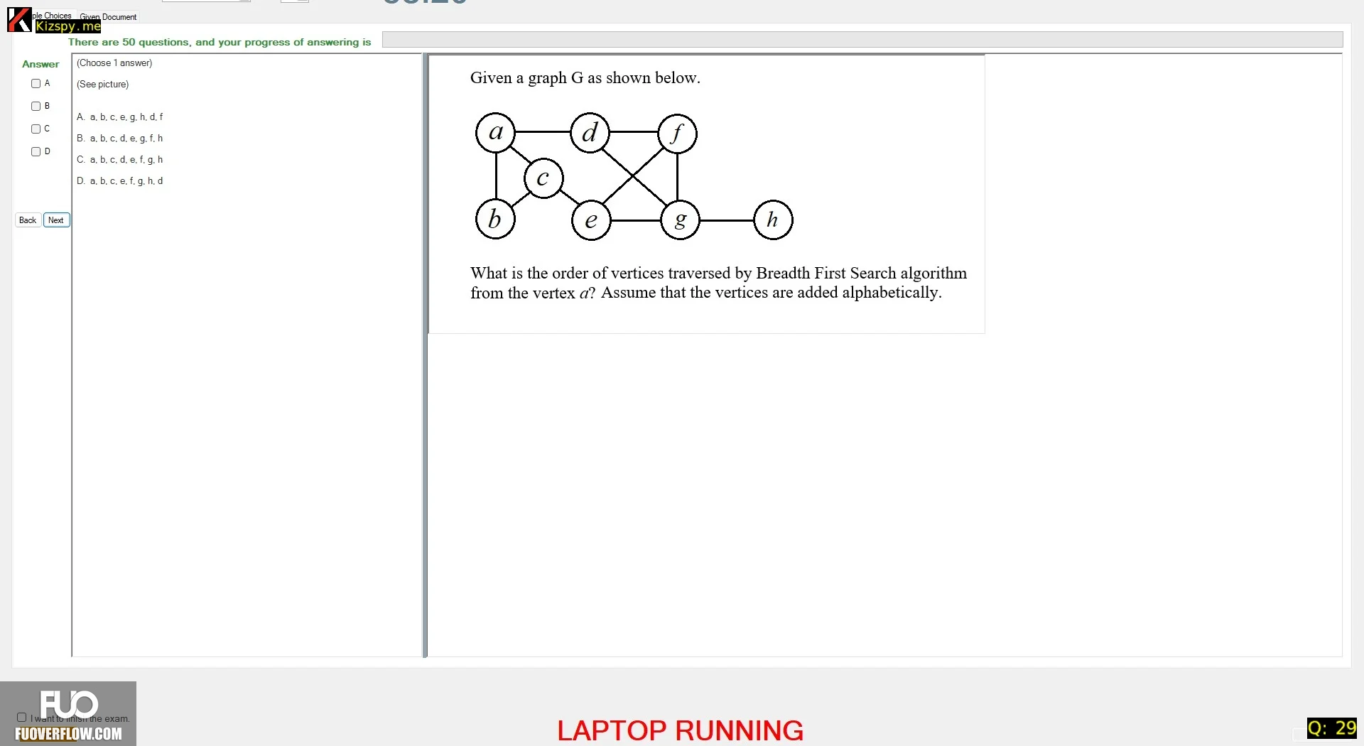Open the Given Document tab
The width and height of the screenshot is (1364, 746).
(x=108, y=17)
